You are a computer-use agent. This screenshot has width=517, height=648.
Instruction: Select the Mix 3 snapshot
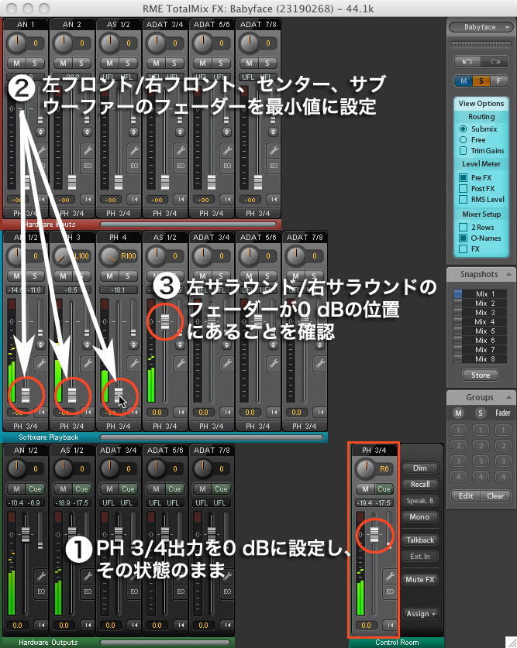(x=481, y=313)
